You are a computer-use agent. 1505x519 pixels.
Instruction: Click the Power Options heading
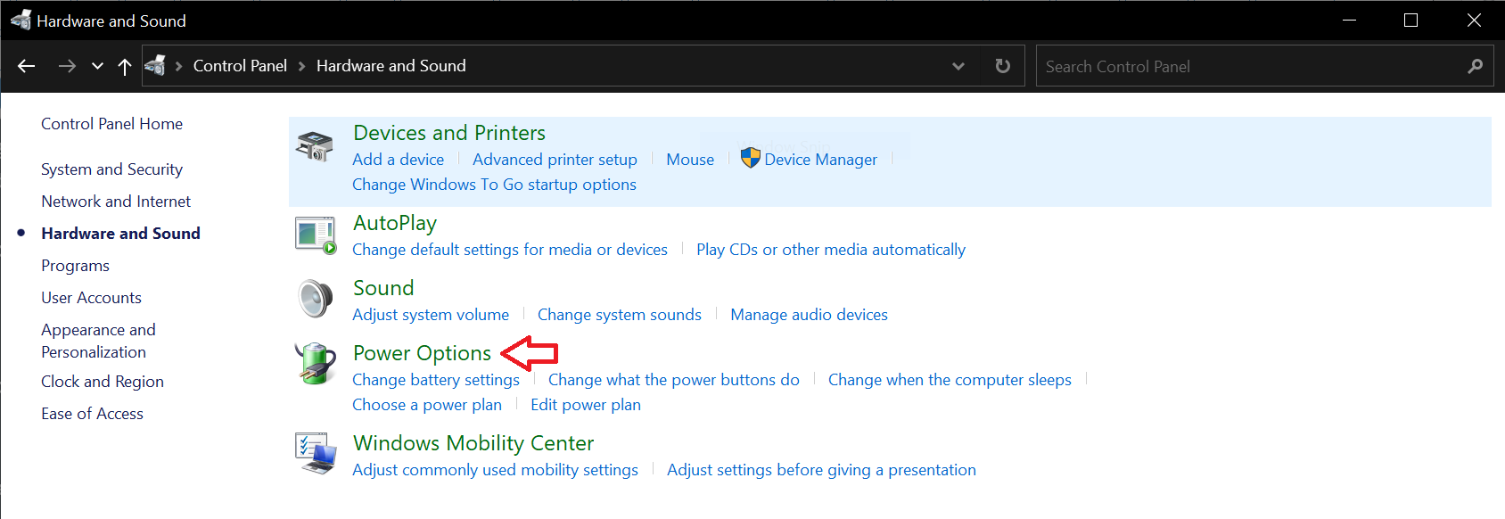pos(422,353)
